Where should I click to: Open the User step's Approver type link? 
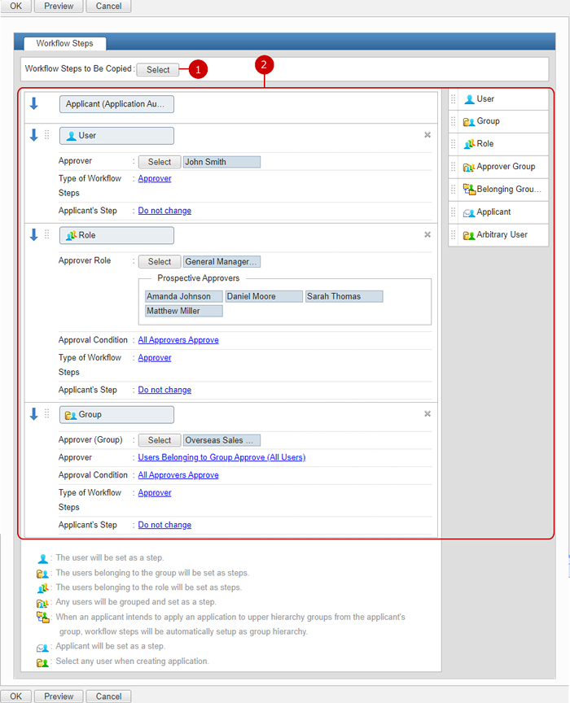155,178
